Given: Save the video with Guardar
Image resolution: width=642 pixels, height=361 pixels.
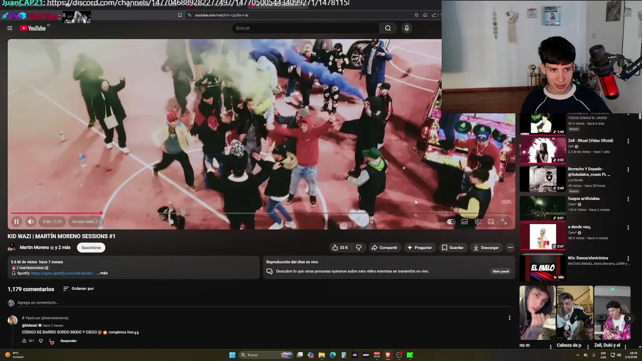Looking at the screenshot, I should coord(452,248).
